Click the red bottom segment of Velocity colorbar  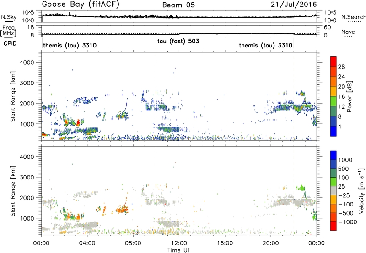(334, 226)
